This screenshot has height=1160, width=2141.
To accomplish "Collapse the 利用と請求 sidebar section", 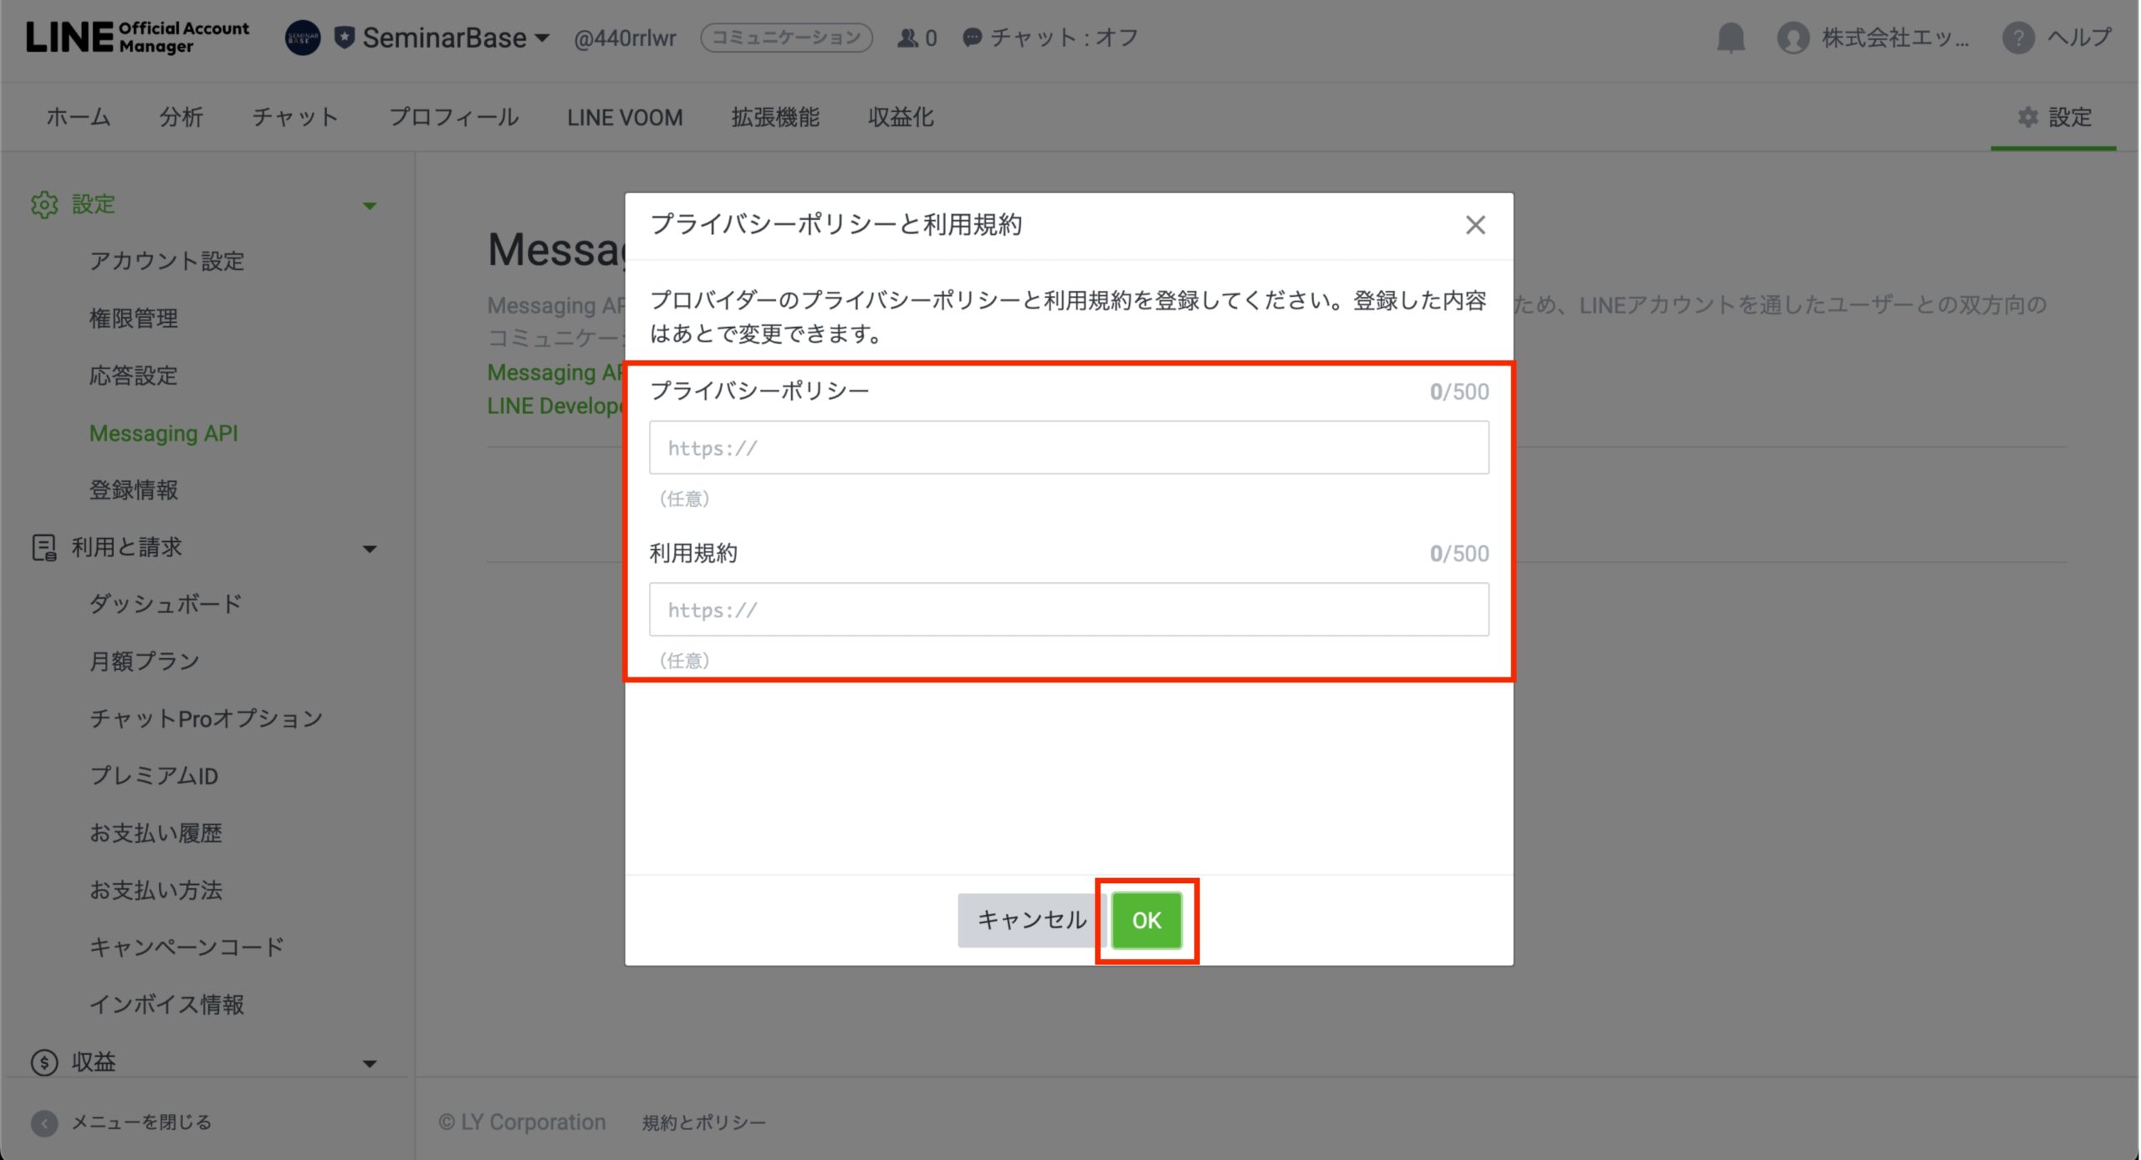I will point(369,549).
